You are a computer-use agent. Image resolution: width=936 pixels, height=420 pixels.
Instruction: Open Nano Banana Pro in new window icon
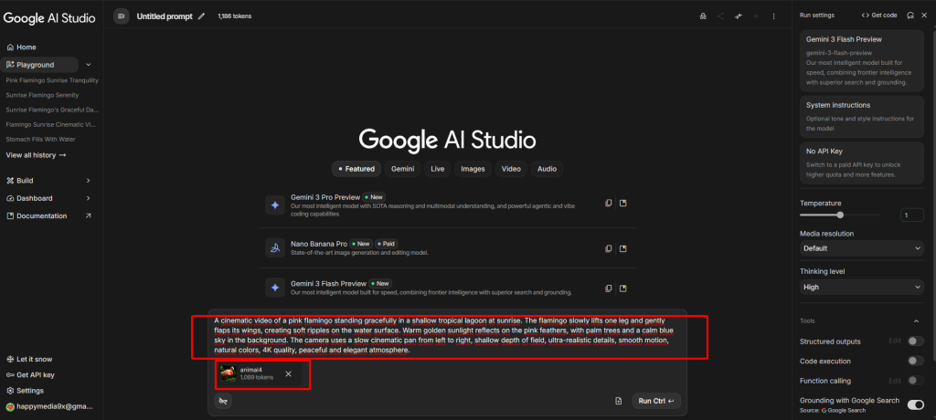point(622,247)
